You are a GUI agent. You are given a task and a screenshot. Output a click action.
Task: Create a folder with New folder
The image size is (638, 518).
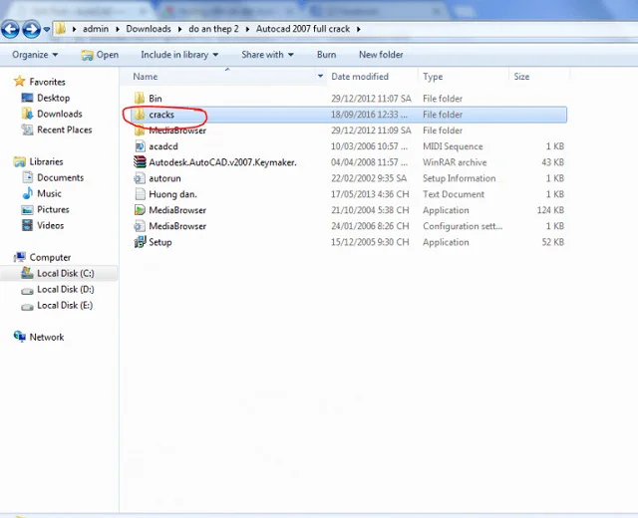click(381, 55)
